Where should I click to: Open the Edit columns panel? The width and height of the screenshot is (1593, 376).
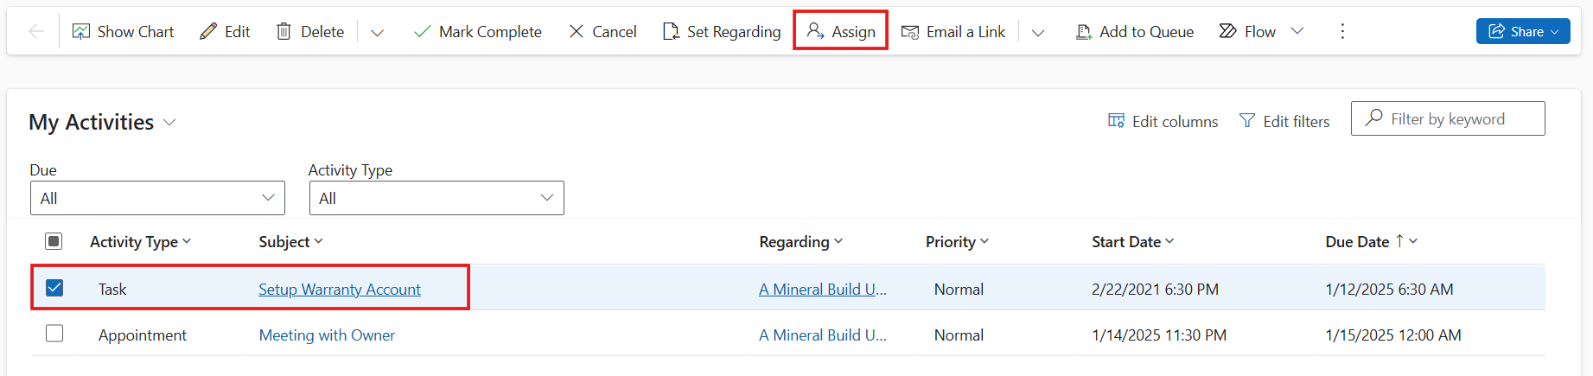(1163, 122)
